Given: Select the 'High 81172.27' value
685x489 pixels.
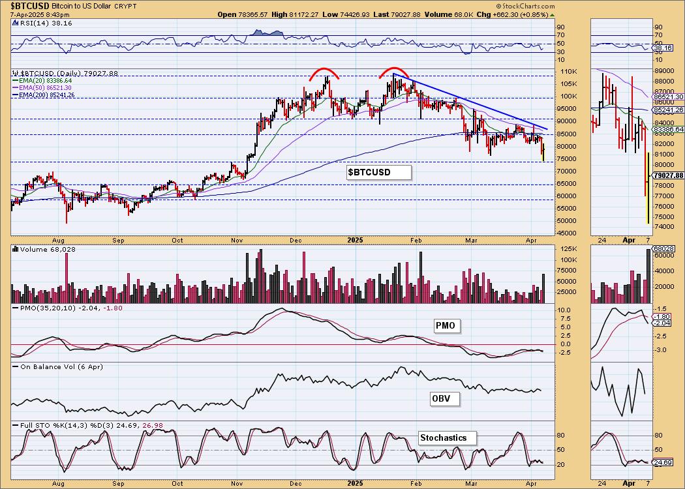Looking at the screenshot, I should click(x=295, y=14).
